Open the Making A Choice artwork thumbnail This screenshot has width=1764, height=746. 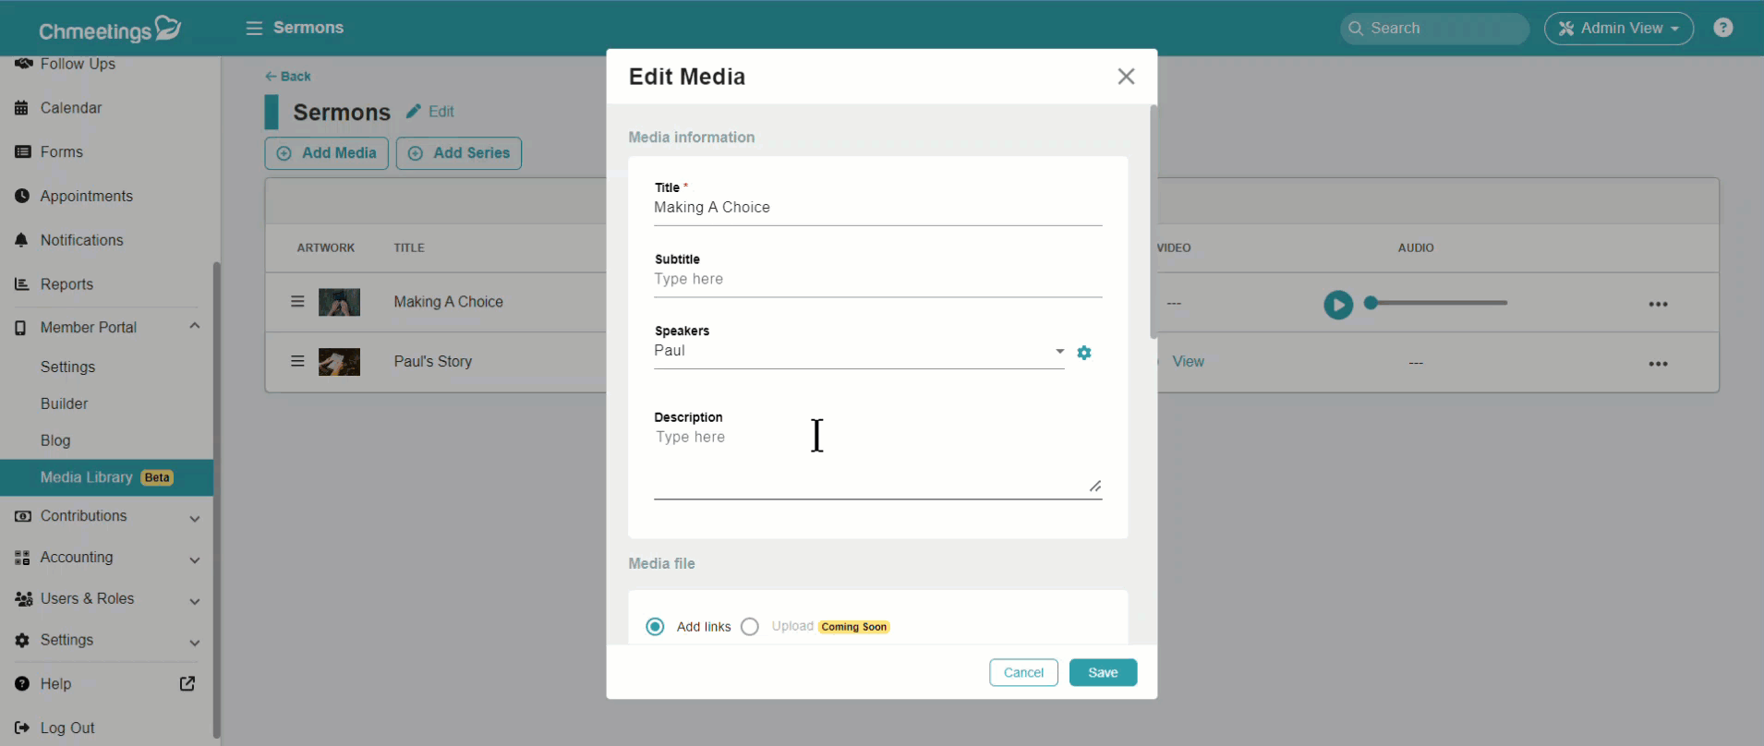[x=339, y=302]
